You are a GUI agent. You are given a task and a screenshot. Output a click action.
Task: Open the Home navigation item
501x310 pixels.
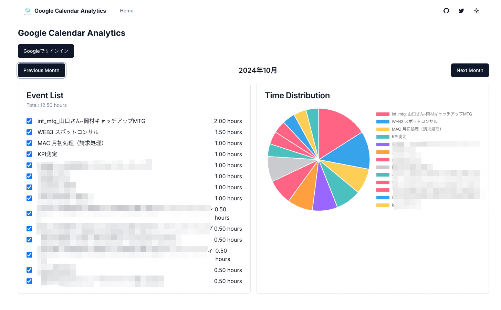pos(127,11)
